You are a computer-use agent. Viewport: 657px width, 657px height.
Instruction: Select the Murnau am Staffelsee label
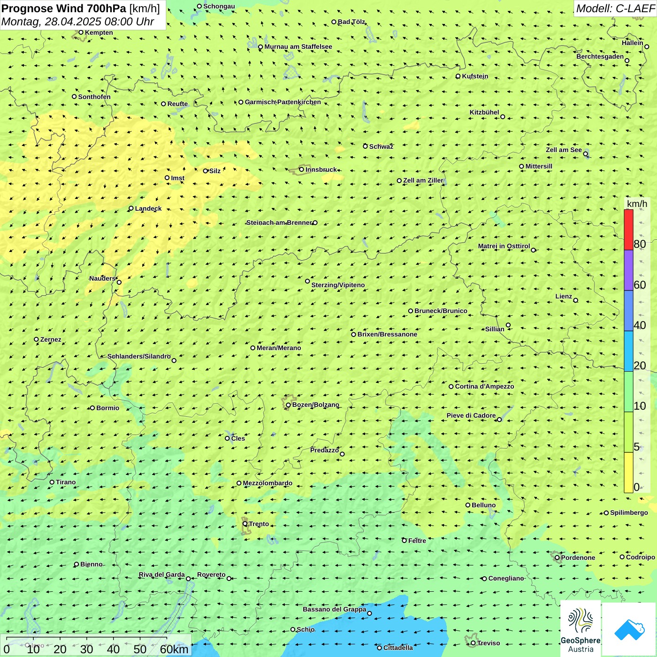click(298, 46)
